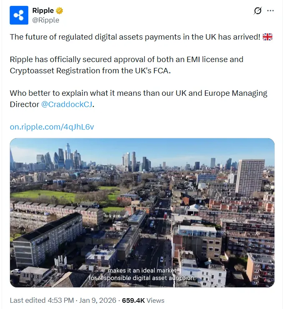This screenshot has height=309, width=284.
Task: Visit the @CraddockCJ mention
Action: pos(67,104)
